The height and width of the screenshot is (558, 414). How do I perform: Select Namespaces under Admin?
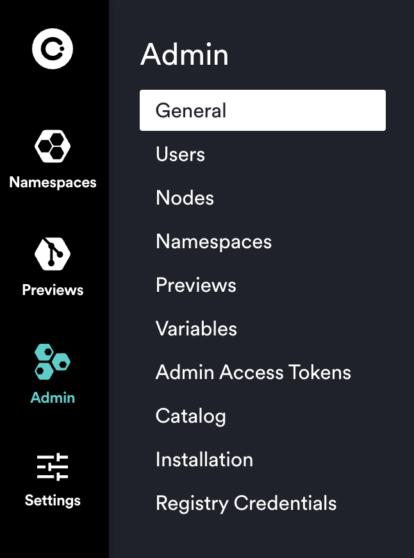coord(213,241)
